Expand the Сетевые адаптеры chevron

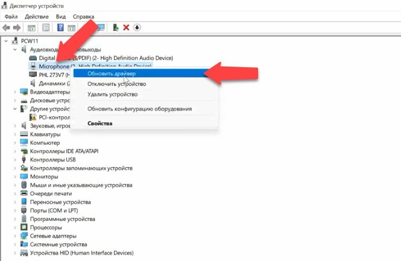(x=15, y=236)
